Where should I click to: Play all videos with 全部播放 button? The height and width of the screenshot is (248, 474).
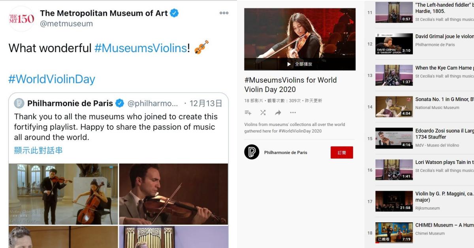[x=300, y=64]
